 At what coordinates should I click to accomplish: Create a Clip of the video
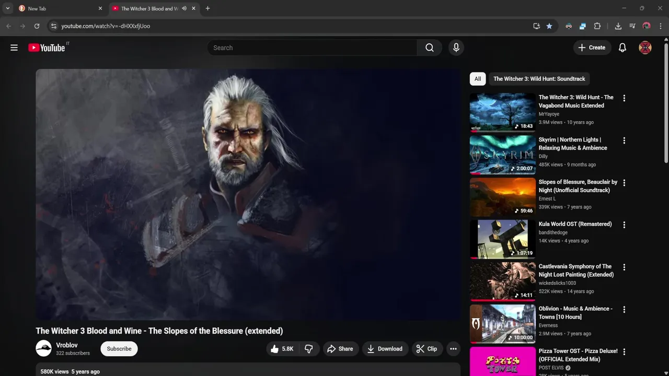(x=427, y=349)
